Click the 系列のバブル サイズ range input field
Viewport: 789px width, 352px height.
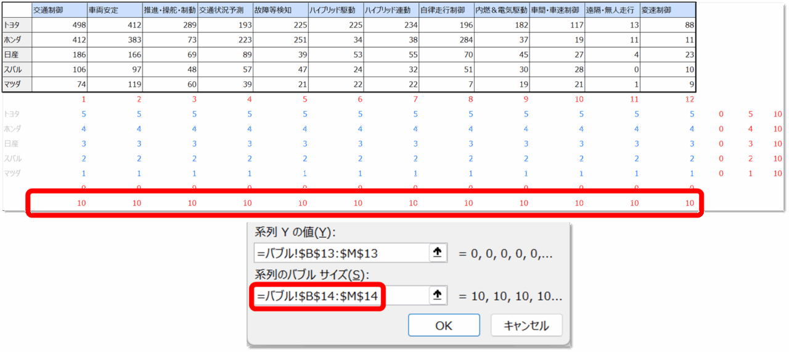(x=341, y=296)
